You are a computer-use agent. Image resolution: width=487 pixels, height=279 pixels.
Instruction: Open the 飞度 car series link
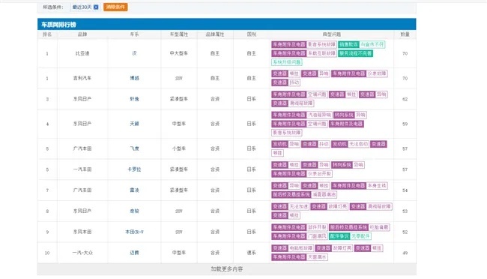pos(134,148)
